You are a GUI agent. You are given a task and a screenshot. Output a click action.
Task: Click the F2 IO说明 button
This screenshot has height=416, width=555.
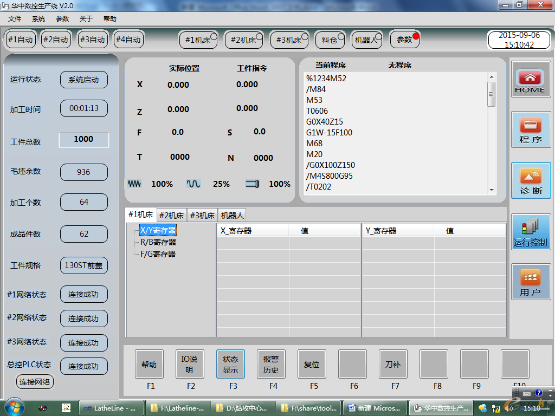190,365
